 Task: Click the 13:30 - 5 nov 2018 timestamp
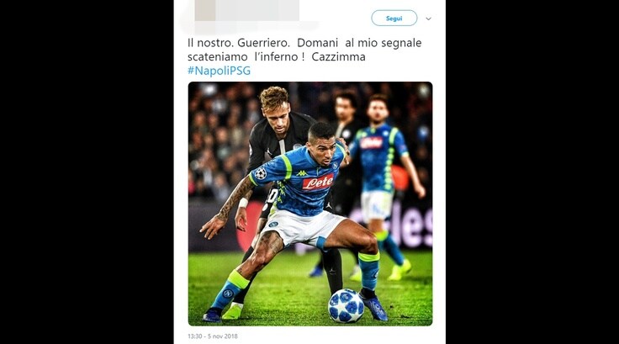coord(213,336)
